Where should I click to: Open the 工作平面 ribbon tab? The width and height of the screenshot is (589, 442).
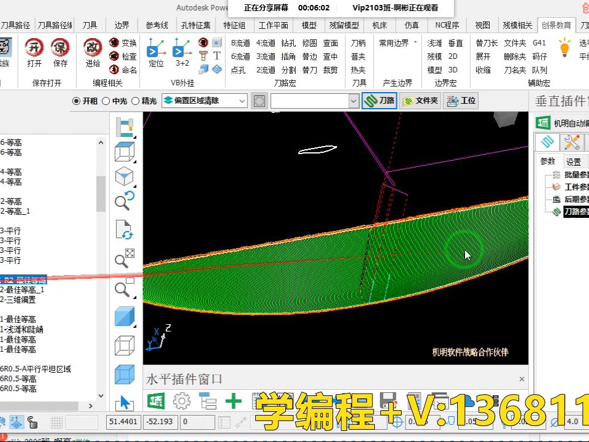coord(273,25)
